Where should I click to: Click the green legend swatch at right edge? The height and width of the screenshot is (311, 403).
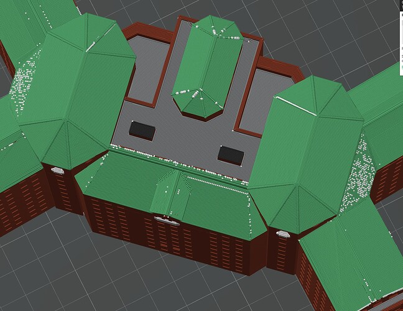(402, 67)
